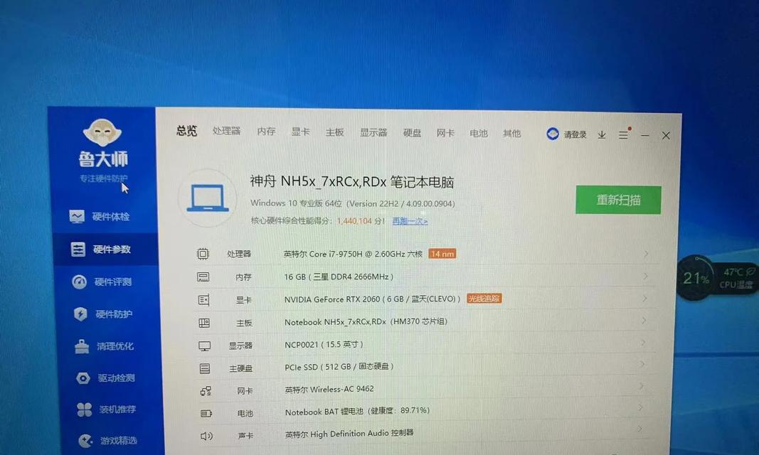Viewport: 759px width, 455px height.
Task: Expand the 网卡 row chevron
Action: (x=642, y=386)
